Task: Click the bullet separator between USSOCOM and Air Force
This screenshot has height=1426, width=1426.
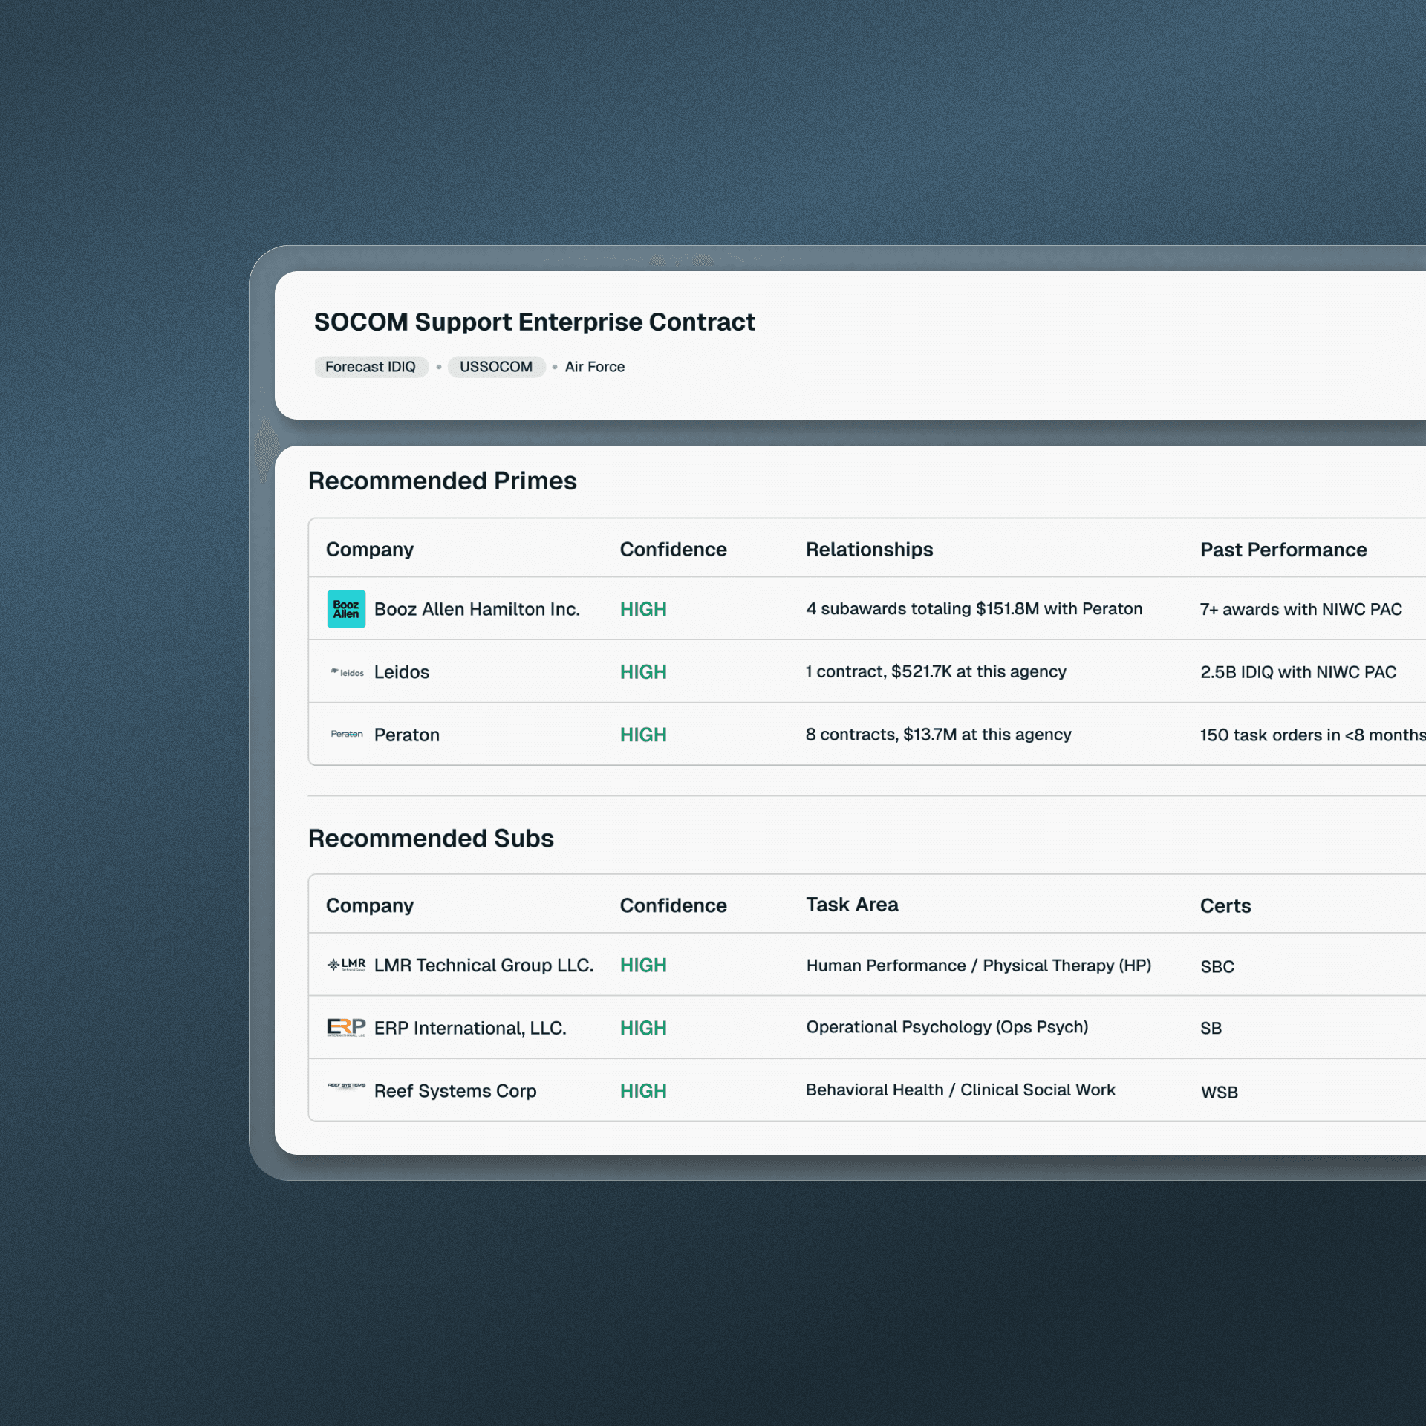Action: 553,367
